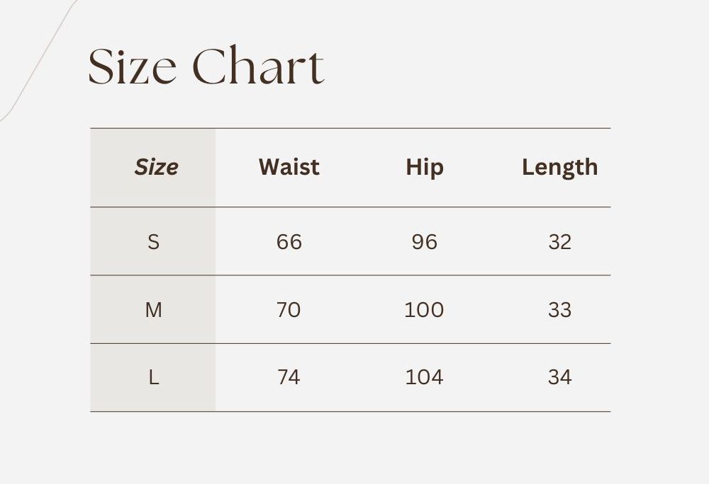709x484 pixels.
Task: Click waist value 70
Action: tap(289, 310)
